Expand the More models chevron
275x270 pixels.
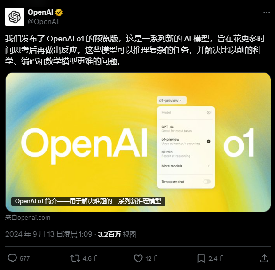click(209, 166)
